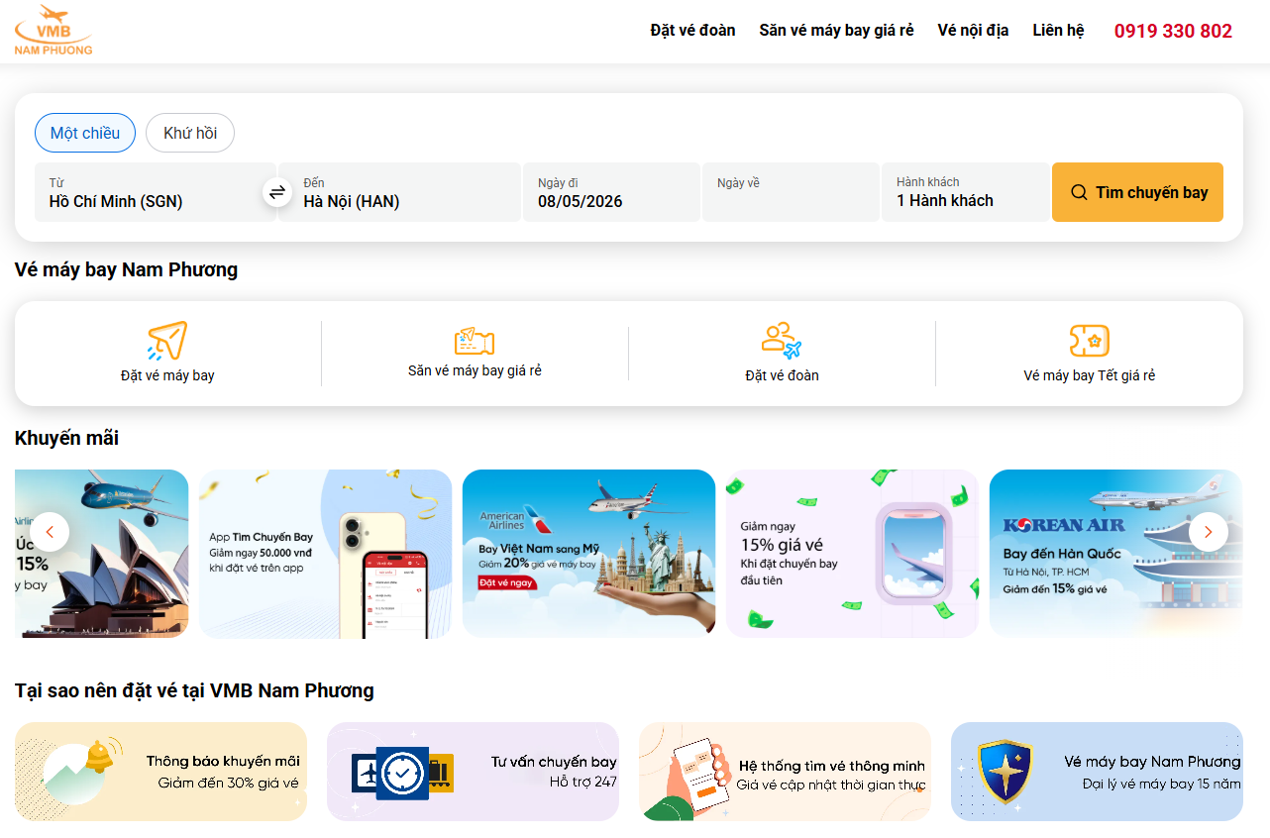Swap departure and destination airports
This screenshot has width=1270, height=838.
pos(277,192)
